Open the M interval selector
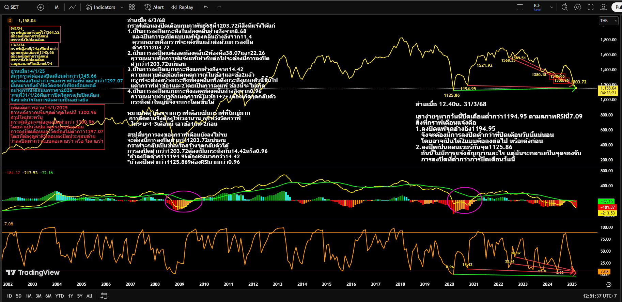Viewport: 622px width, 302px height. [x=57, y=7]
